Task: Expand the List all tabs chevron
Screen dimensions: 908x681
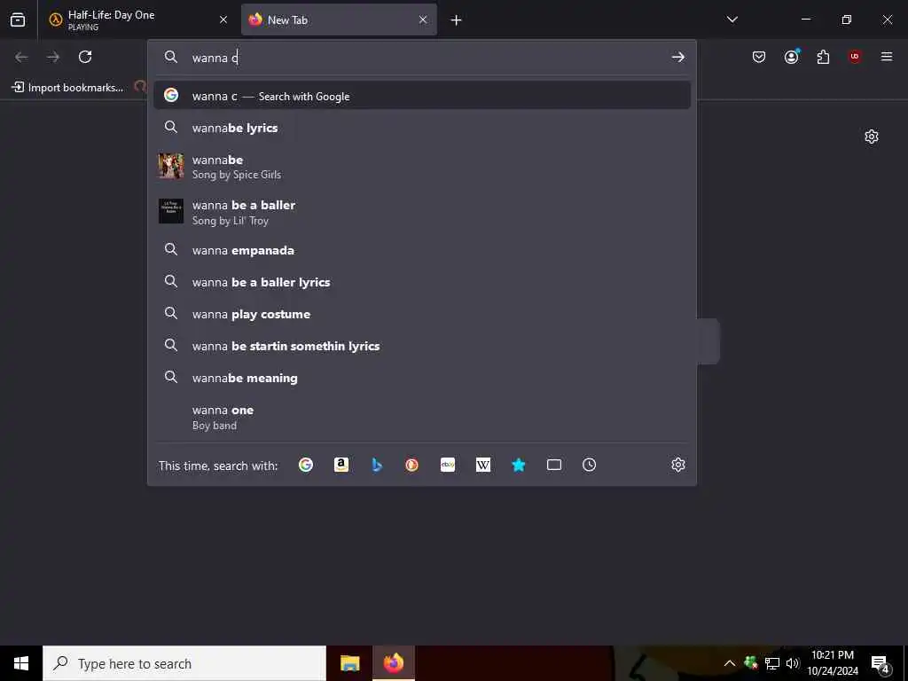Action: click(732, 20)
